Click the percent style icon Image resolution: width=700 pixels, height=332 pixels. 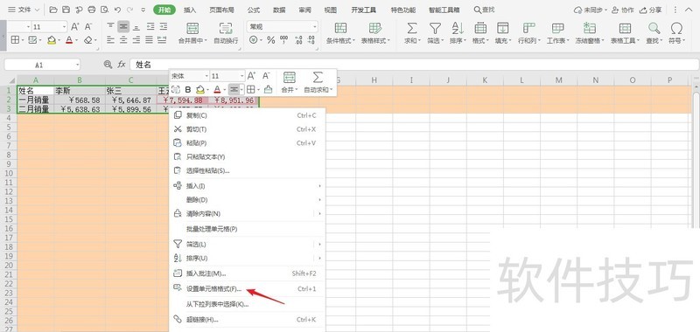[271, 40]
